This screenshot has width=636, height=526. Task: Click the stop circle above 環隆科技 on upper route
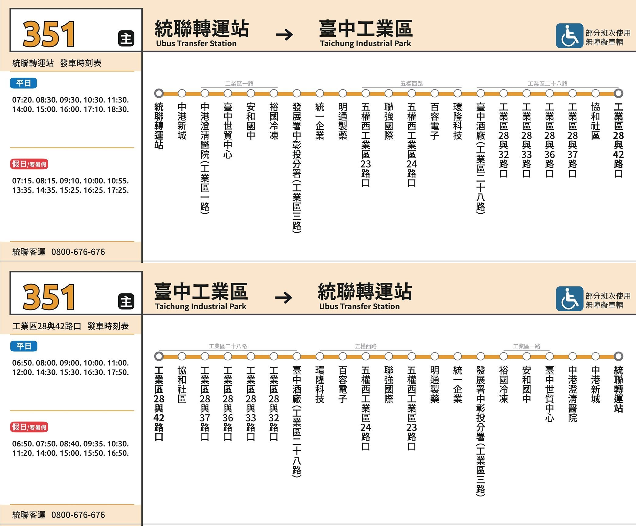[457, 93]
